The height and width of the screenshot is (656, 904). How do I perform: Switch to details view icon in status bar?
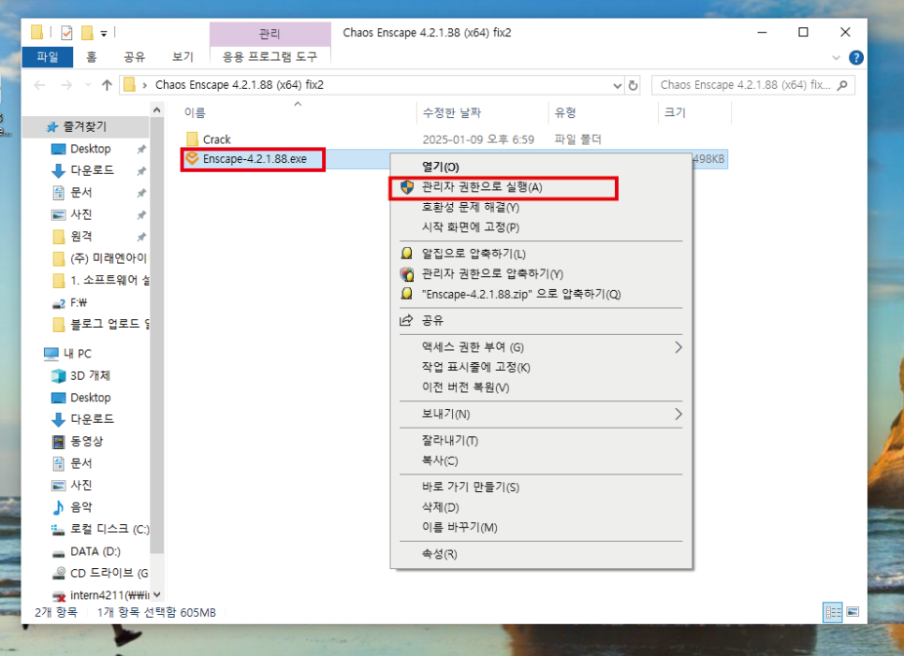coord(833,612)
